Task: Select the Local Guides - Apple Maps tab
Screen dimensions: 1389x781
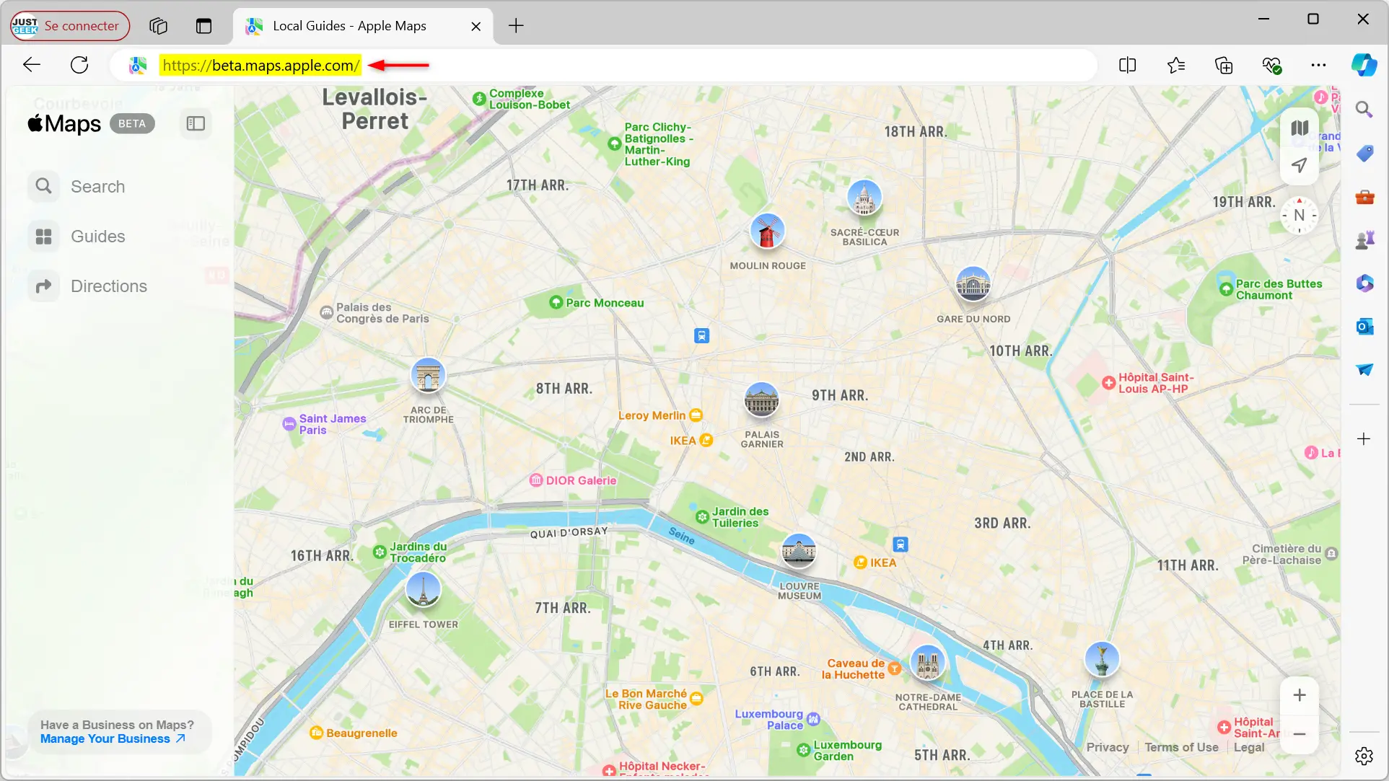Action: coord(363,26)
